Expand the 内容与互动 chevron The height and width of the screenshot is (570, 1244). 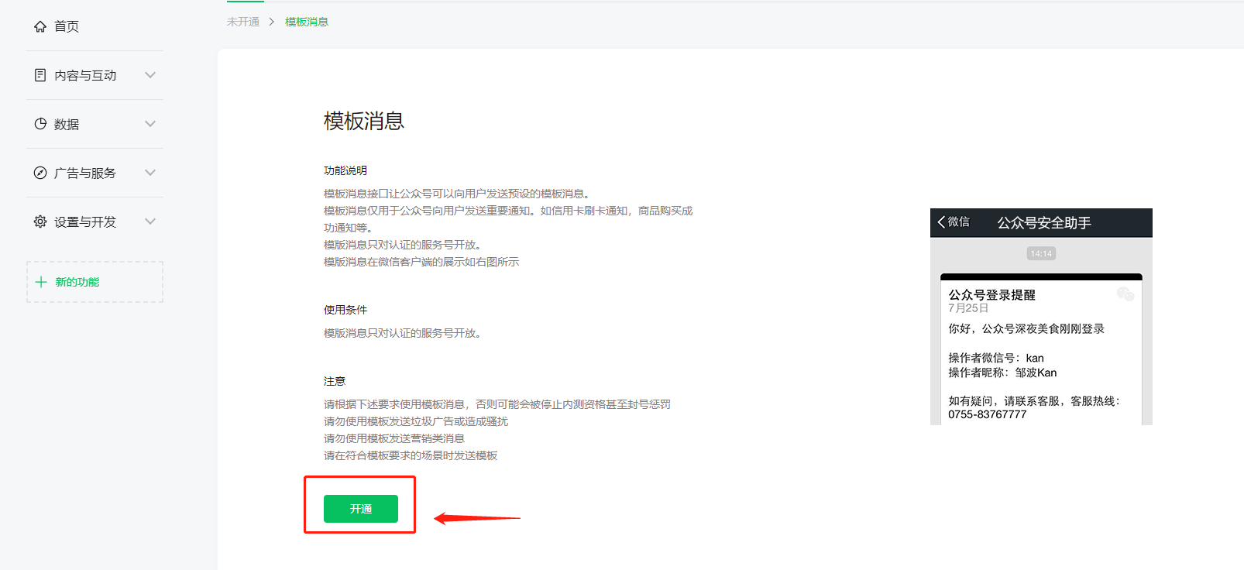coord(150,75)
